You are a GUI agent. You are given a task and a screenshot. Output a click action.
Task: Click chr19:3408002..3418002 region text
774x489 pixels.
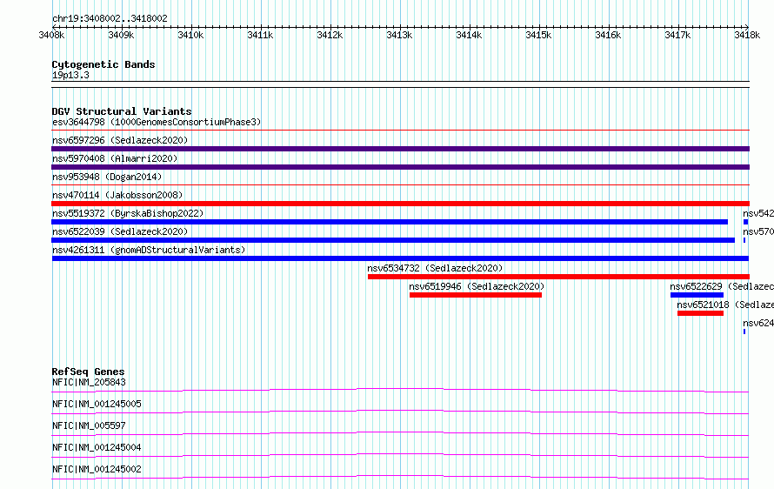point(110,18)
